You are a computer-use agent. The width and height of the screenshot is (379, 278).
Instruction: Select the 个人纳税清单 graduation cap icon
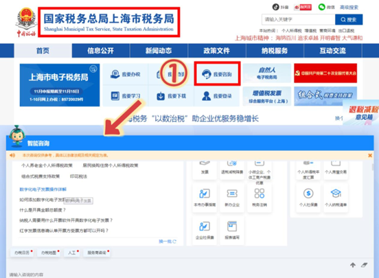(x=336, y=193)
